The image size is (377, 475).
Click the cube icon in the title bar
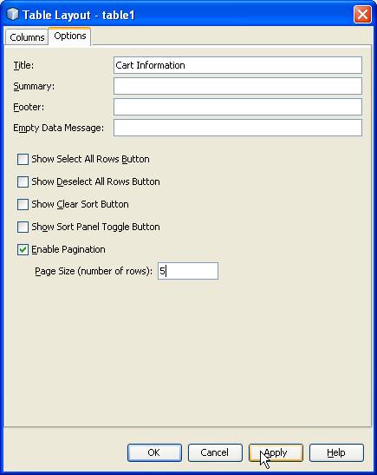pos(13,14)
